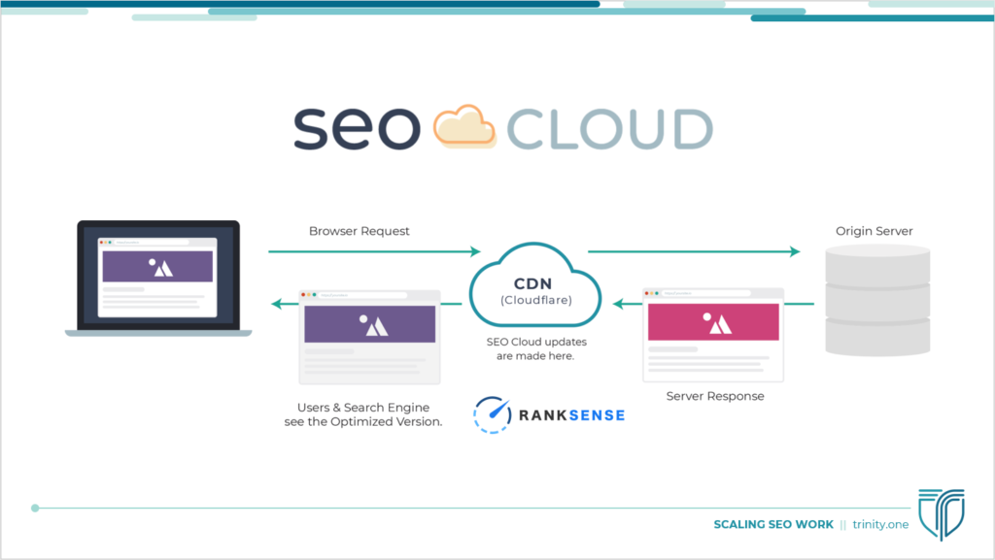
Task: Click the "Browser Request" label
Action: [360, 231]
